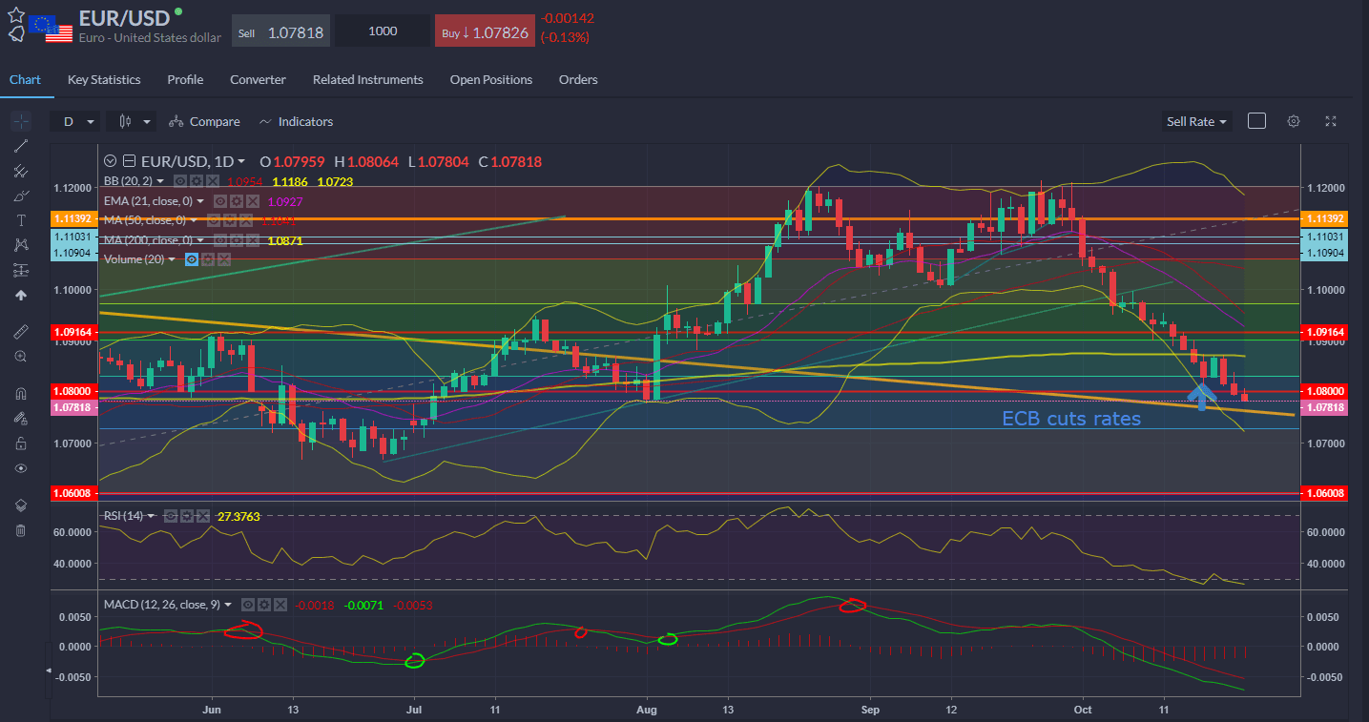Open the Sell Rate dropdown
The image size is (1369, 722).
(x=1197, y=121)
